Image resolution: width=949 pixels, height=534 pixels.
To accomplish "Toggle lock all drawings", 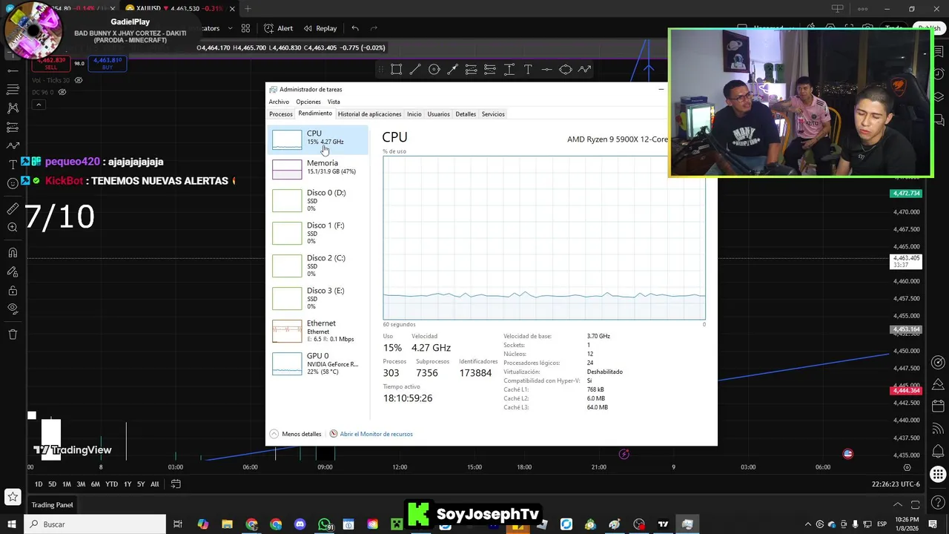I will pos(13,291).
